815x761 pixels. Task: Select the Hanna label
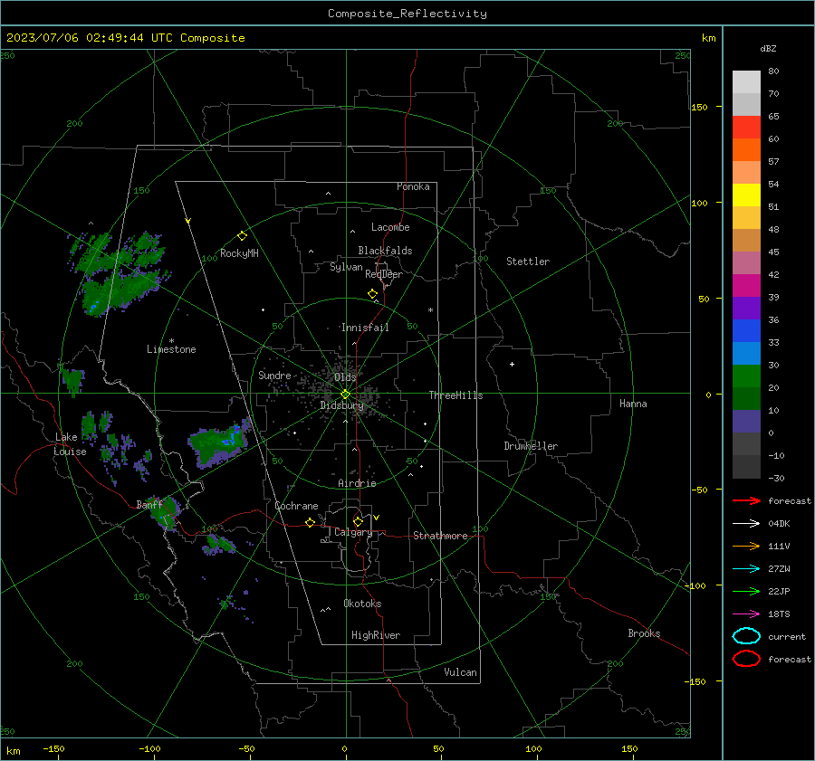pos(633,404)
